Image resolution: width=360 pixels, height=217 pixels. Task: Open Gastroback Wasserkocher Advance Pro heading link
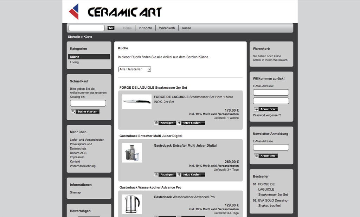point(150,187)
